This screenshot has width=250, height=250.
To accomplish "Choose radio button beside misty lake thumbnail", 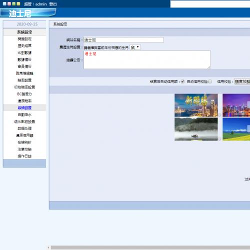I will (219, 138).
